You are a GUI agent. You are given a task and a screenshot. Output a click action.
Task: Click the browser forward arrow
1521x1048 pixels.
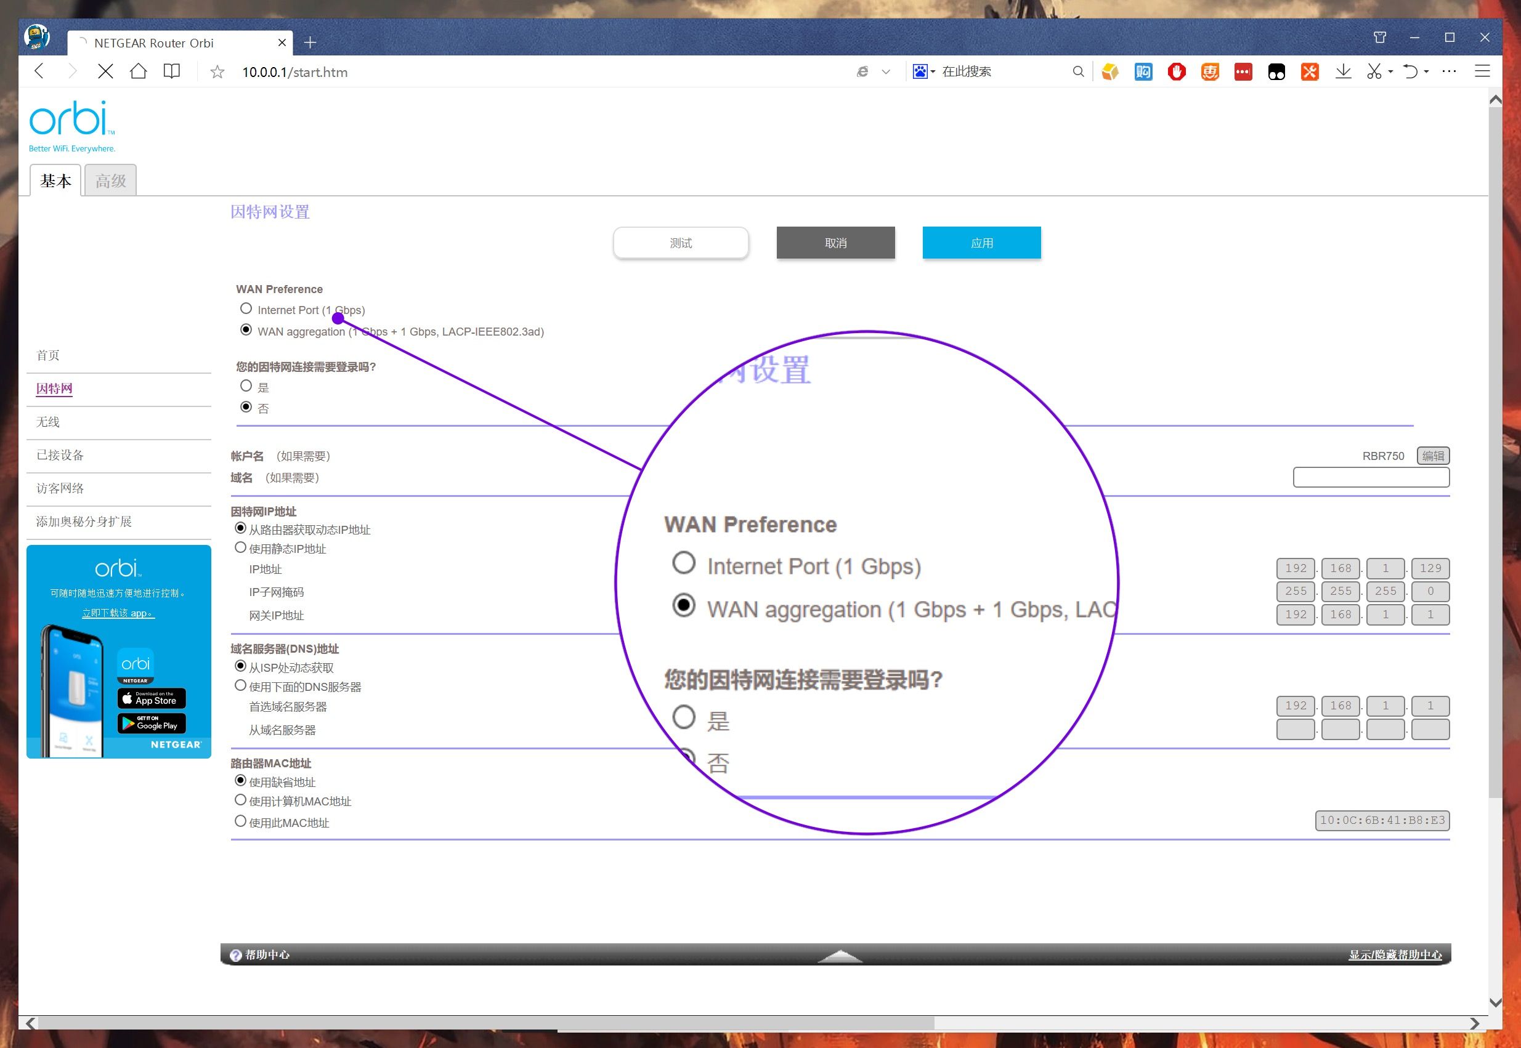click(72, 71)
